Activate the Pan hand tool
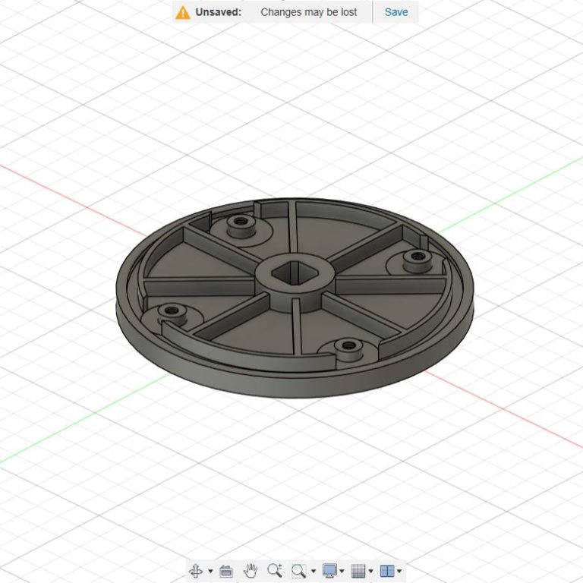The image size is (583, 583). click(251, 571)
